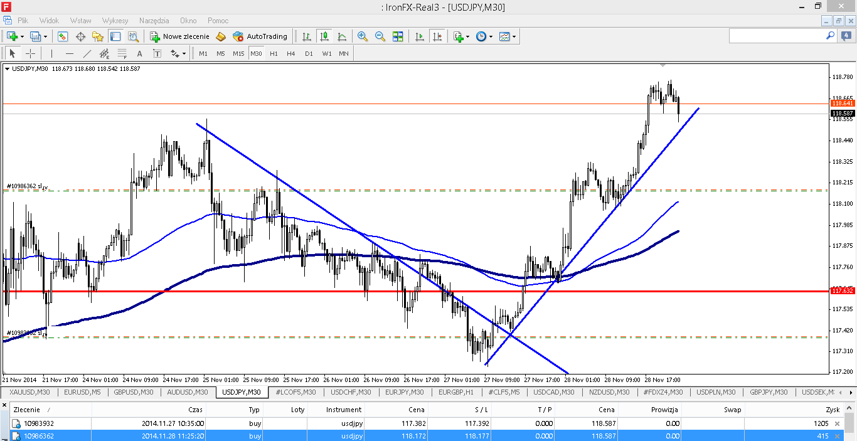The height and width of the screenshot is (441, 857).
Task: Switch chart to bar chart type
Action: pos(307,36)
